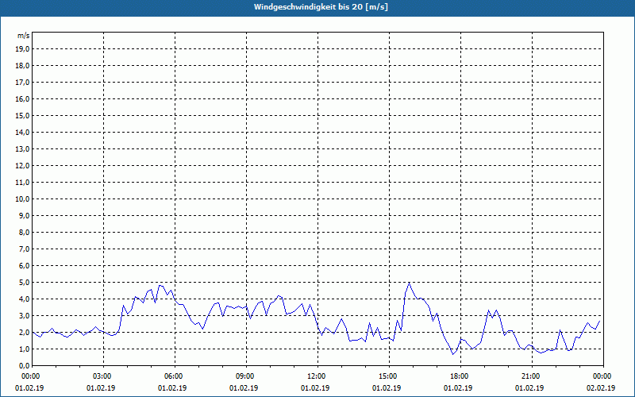Image resolution: width=635 pixels, height=397 pixels.
Task: Select the "4,0" y-axis label
Action: point(24,299)
